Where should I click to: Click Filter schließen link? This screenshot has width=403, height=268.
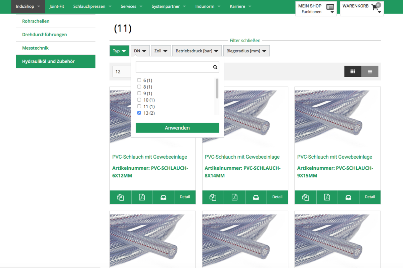pyautogui.click(x=245, y=40)
